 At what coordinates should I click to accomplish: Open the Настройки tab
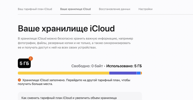click(x=145, y=9)
